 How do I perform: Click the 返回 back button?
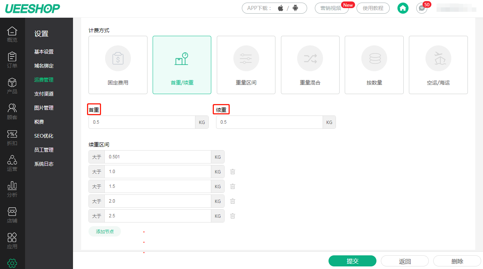(x=405, y=261)
